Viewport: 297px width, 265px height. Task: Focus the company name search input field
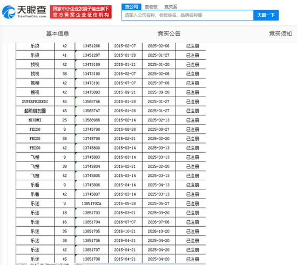tap(187, 15)
